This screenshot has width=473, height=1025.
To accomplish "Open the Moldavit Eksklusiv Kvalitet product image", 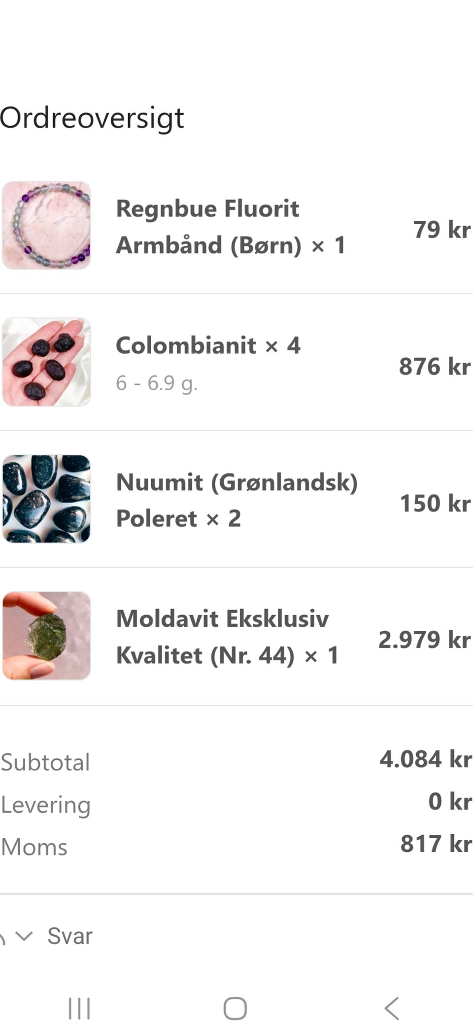I will click(x=47, y=636).
